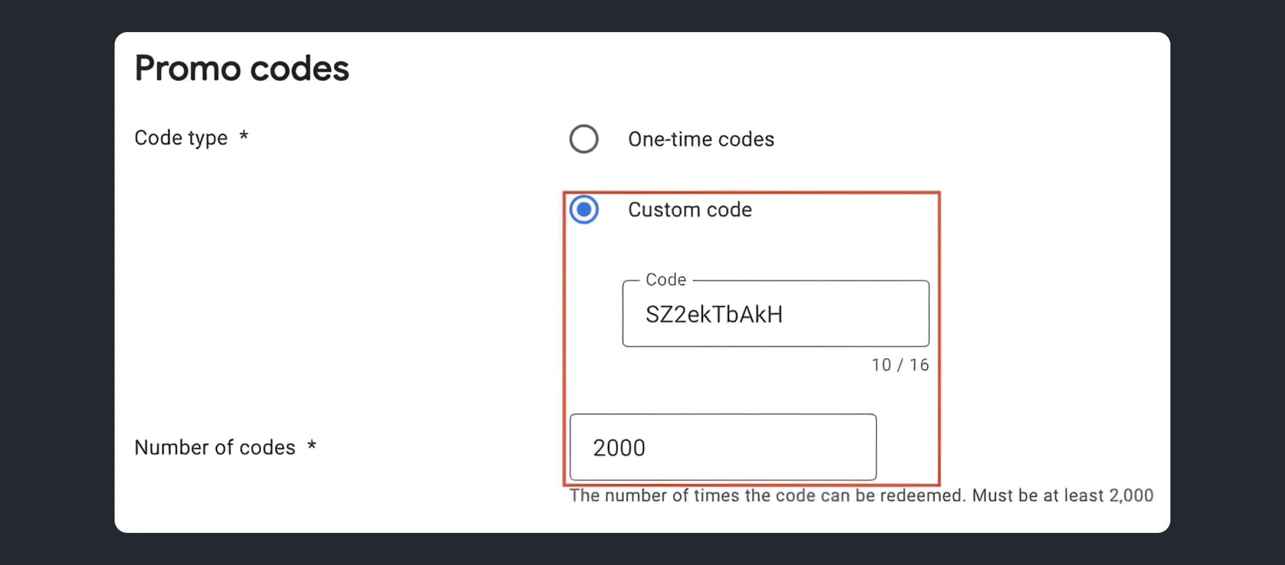This screenshot has width=1285, height=565.
Task: Click the Number of codes input field
Action: click(723, 447)
